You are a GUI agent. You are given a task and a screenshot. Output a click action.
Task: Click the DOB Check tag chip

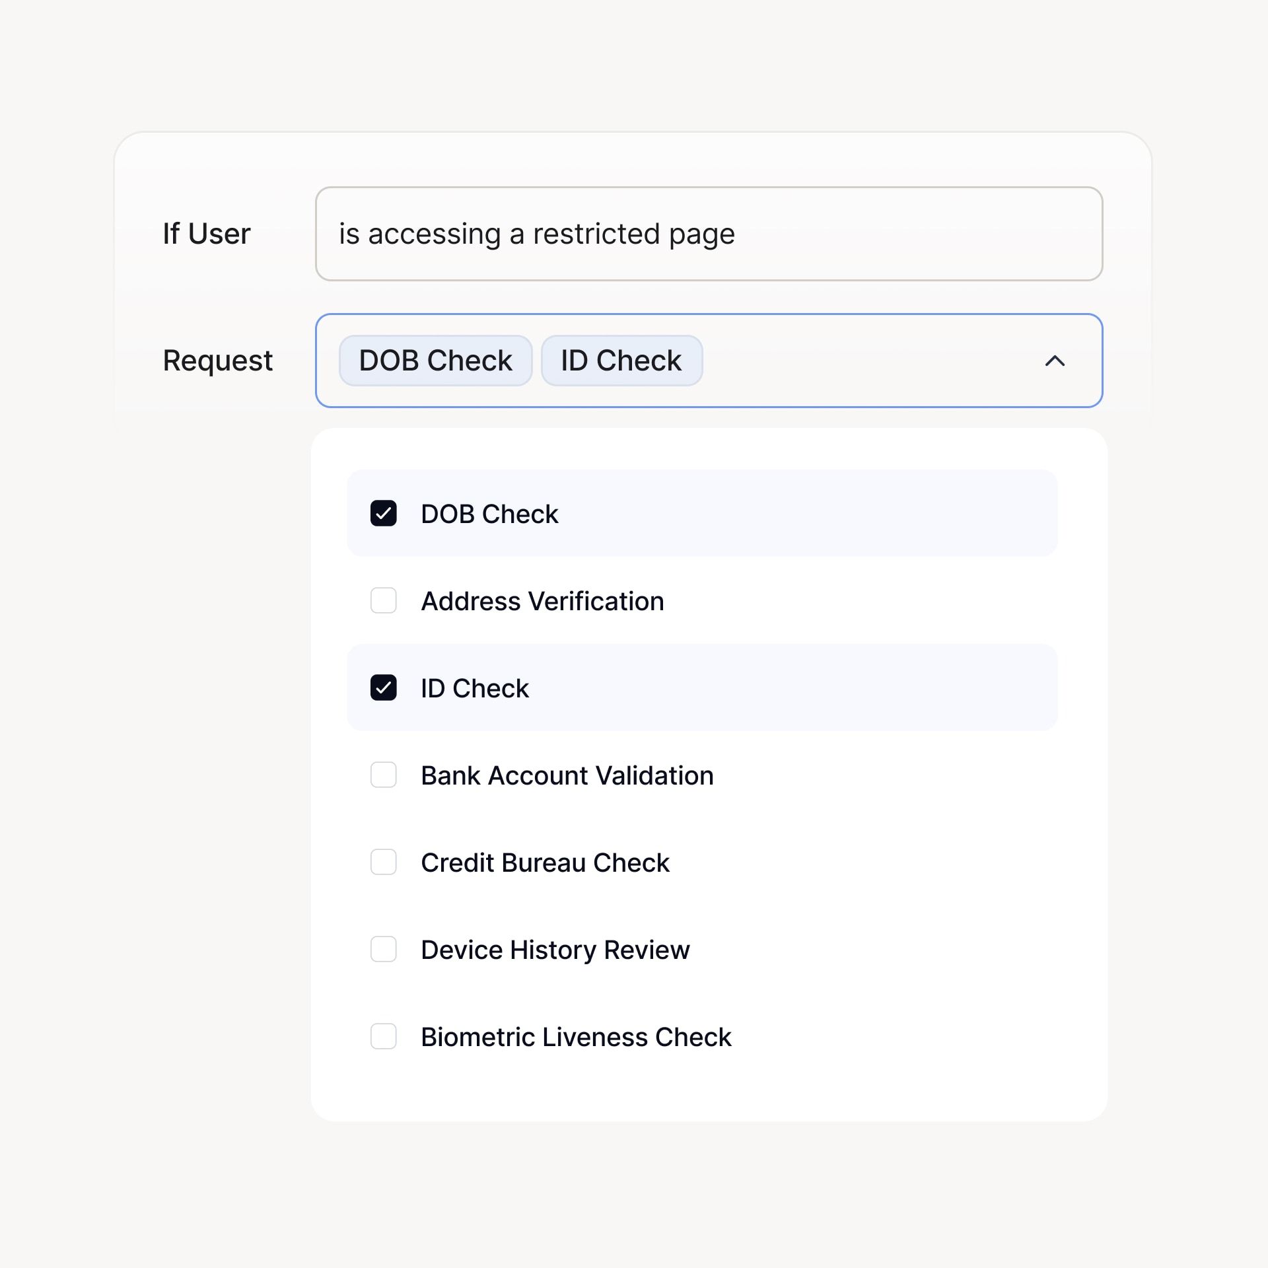coord(435,361)
